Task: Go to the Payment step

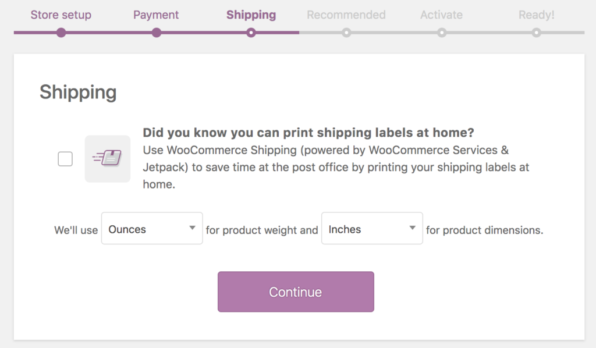Action: click(156, 15)
